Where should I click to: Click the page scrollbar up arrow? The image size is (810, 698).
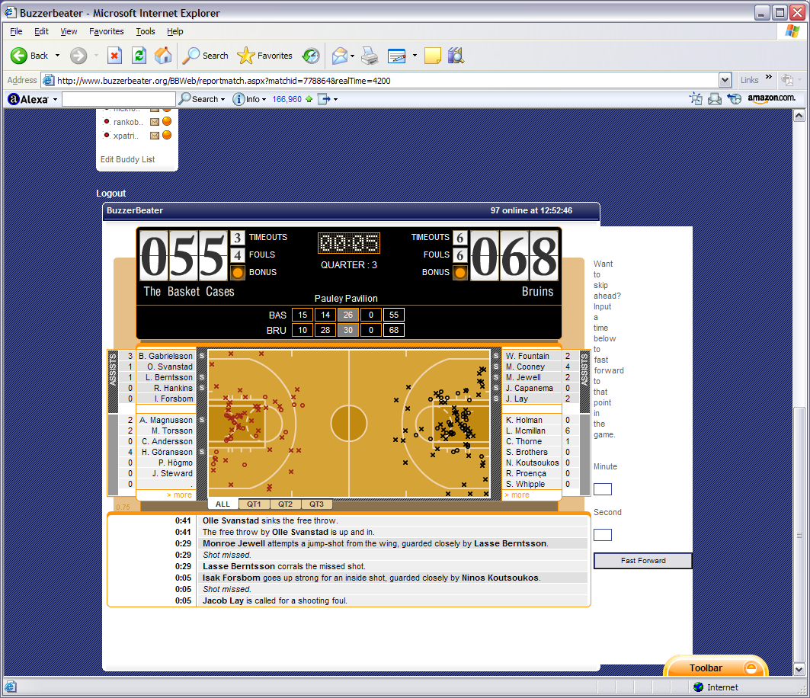[x=799, y=115]
